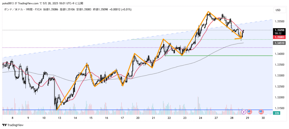This screenshot has height=129, width=289.
Task: Click the TradingView logo at bottom left
Action: tap(13, 125)
